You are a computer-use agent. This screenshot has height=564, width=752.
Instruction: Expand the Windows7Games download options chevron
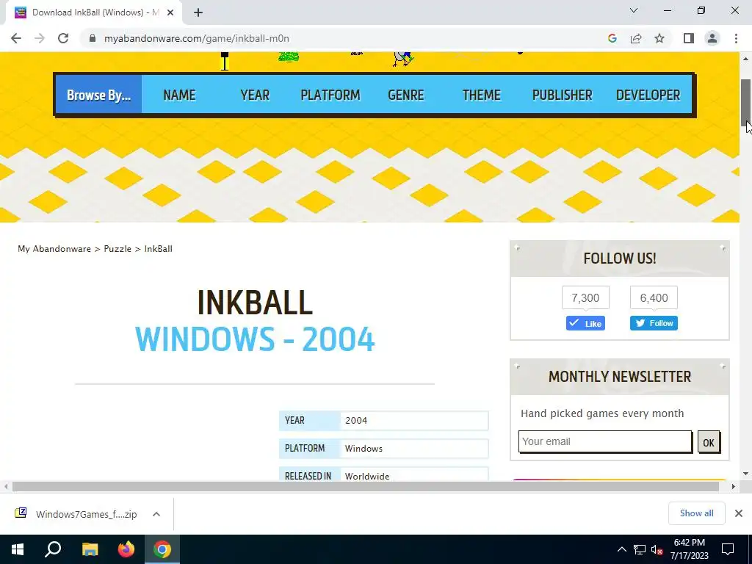point(156,514)
